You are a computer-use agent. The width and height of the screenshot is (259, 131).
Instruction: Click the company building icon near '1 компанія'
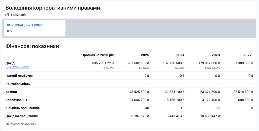(7, 15)
